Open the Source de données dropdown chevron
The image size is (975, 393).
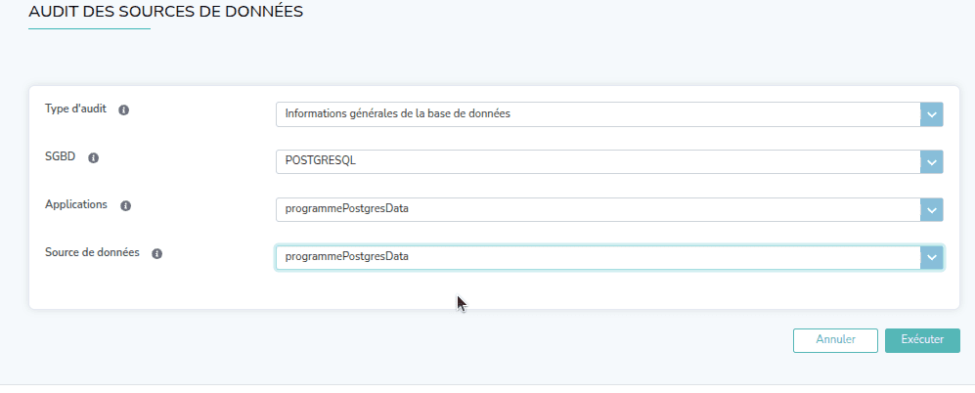pos(931,257)
